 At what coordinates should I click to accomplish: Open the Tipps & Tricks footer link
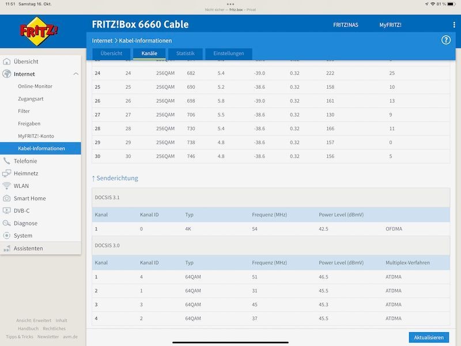[20, 337]
